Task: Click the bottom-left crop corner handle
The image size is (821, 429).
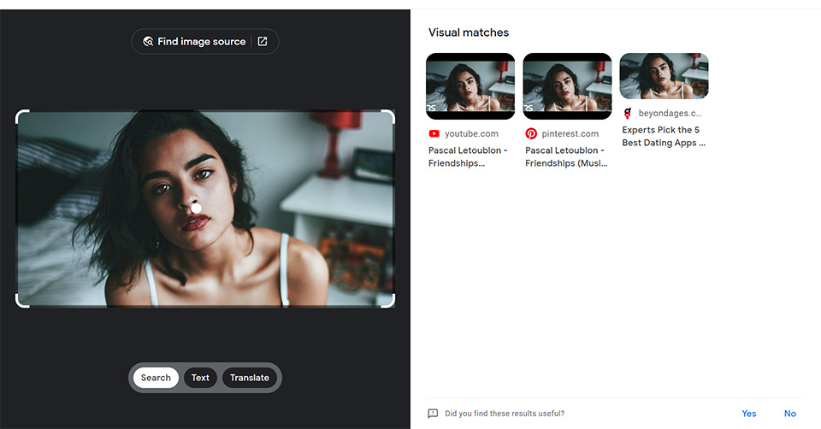Action: click(x=22, y=301)
